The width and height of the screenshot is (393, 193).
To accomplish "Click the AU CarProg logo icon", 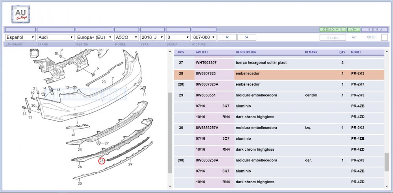I will coord(20,14).
